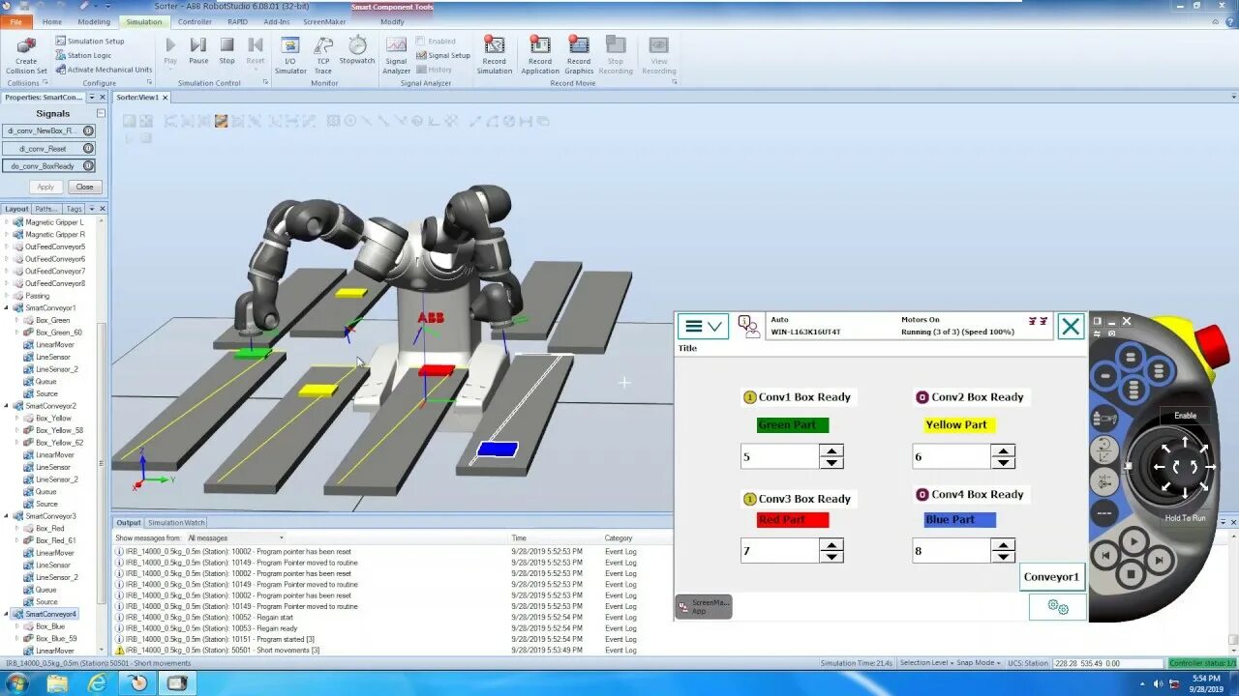Open FlexPendant quickset gears button

(1057, 607)
